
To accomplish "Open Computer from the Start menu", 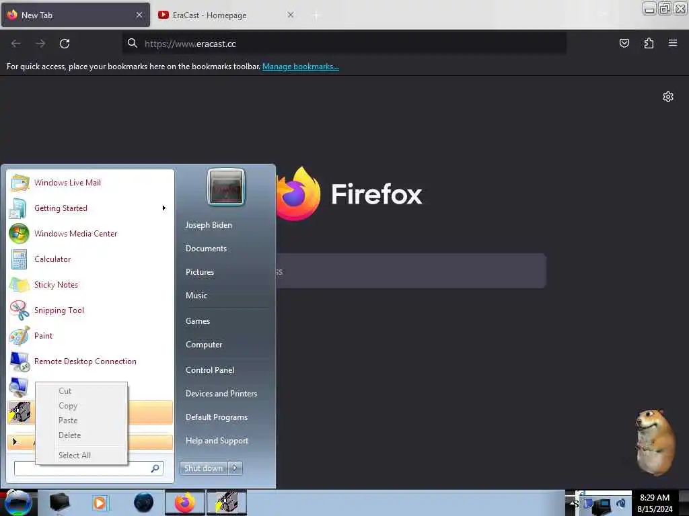I will 204,345.
